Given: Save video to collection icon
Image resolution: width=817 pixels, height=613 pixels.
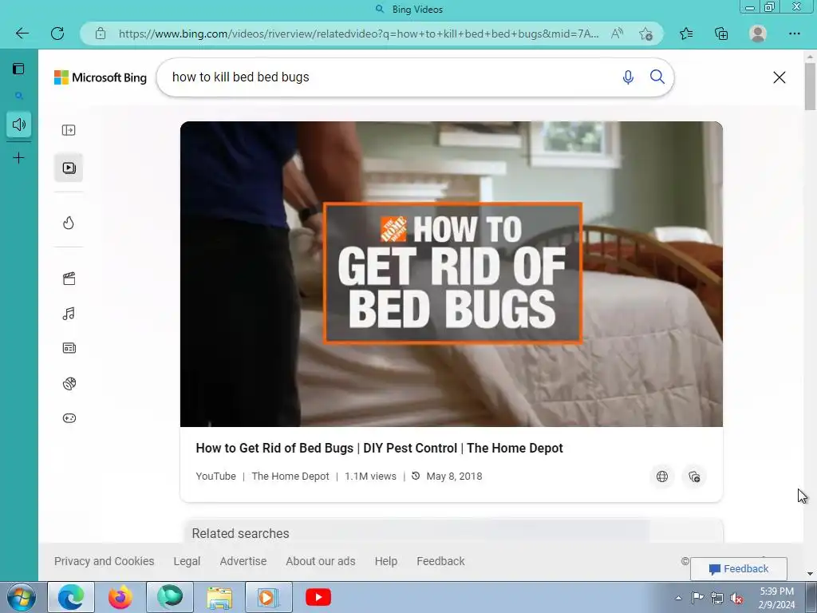Looking at the screenshot, I should coord(694,477).
